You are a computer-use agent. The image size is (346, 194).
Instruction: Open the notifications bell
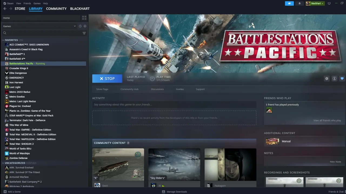tap(300, 3)
